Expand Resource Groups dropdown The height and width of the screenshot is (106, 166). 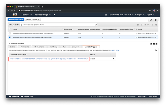(x=43, y=15)
